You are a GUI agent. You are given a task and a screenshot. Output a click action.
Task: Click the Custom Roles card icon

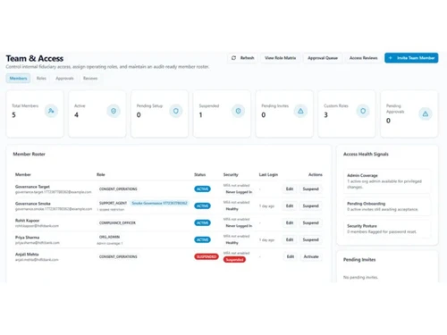pos(363,111)
